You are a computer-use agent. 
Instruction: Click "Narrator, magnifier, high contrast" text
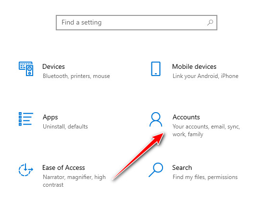tap(74, 181)
